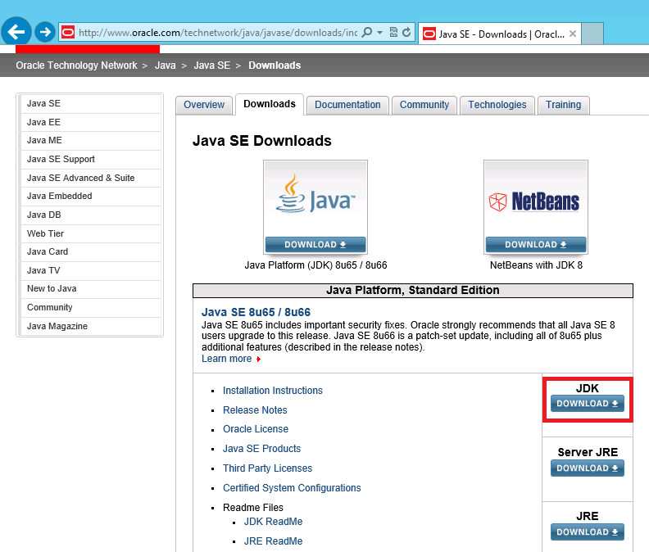Open the JDK ReadMe link

click(x=273, y=522)
